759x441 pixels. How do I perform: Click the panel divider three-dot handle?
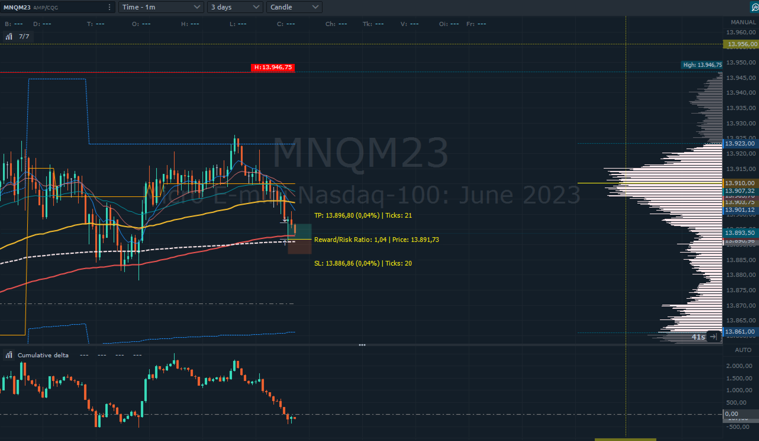(x=362, y=345)
